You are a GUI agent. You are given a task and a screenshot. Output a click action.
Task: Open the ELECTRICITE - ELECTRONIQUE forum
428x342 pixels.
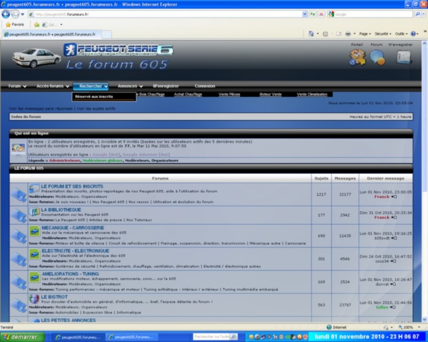pos(75,251)
